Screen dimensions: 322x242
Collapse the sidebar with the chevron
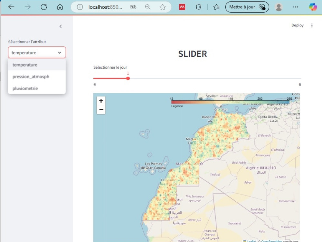coord(61,26)
